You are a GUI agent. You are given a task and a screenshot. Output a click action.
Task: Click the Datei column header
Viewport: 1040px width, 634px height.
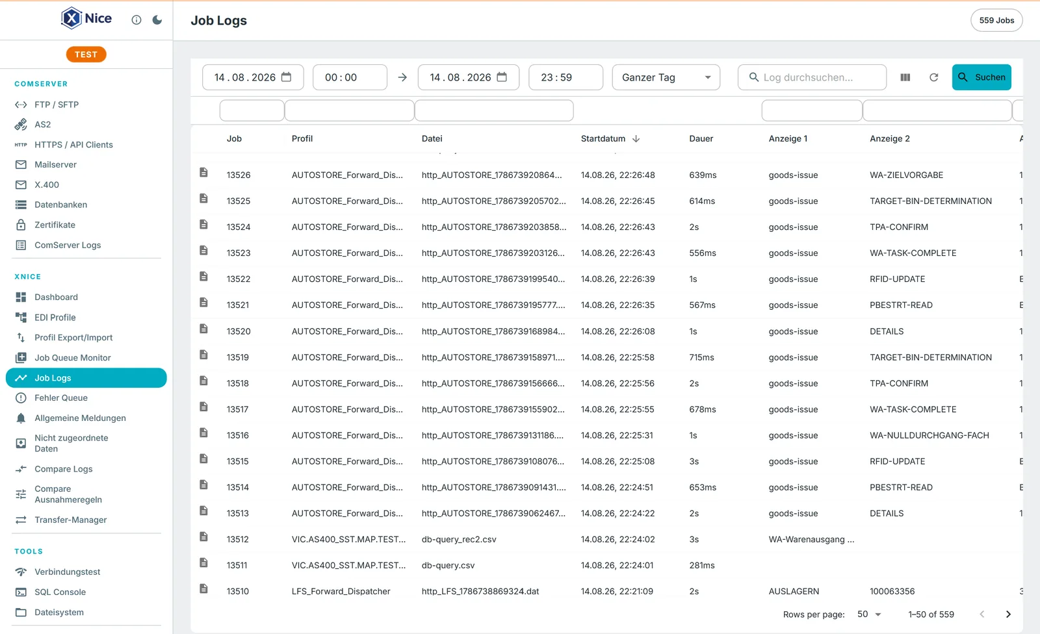[x=432, y=139]
